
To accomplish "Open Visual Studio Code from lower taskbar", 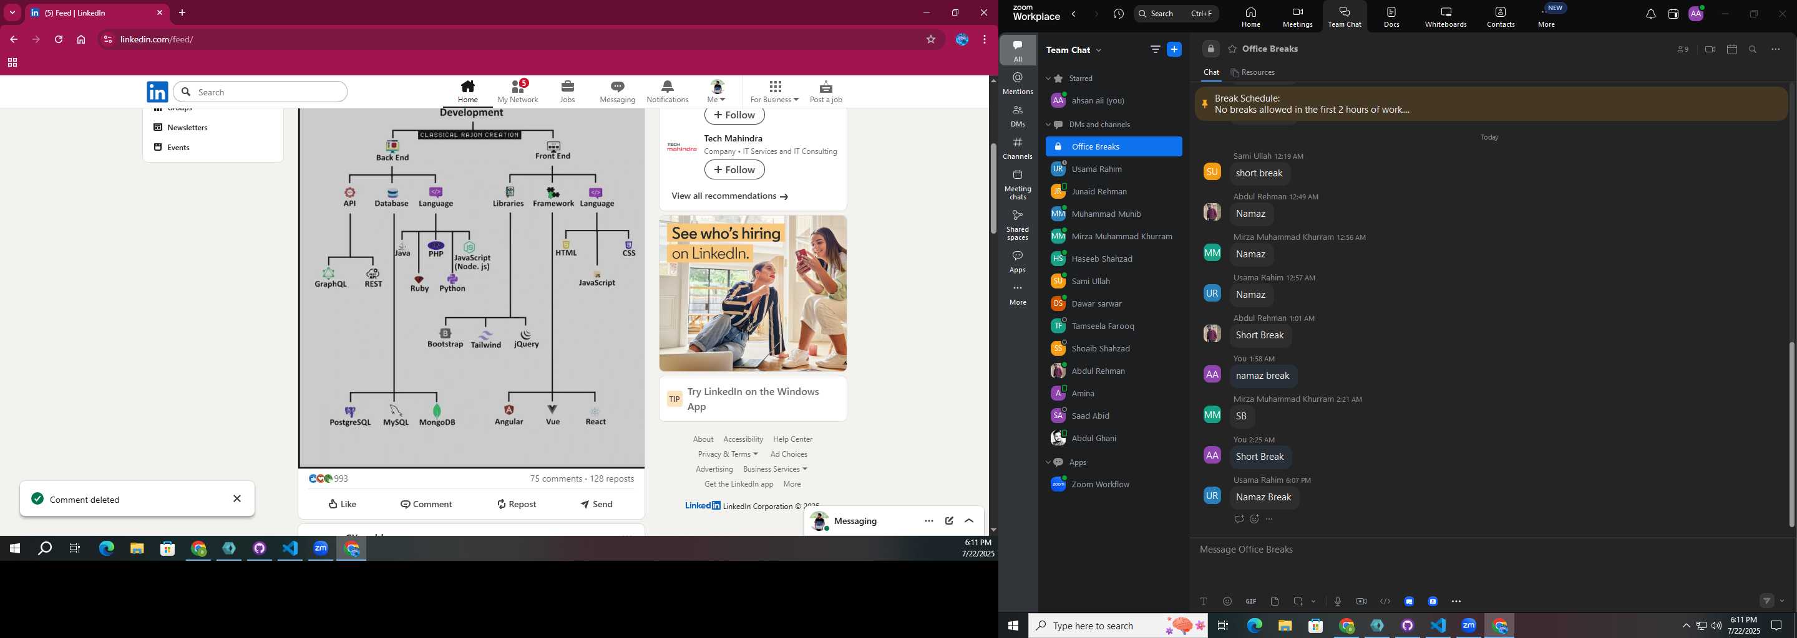I will click(x=1438, y=626).
